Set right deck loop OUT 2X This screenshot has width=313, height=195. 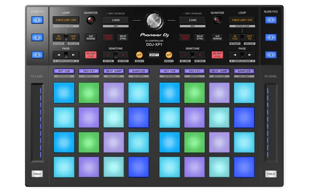pos(249,38)
